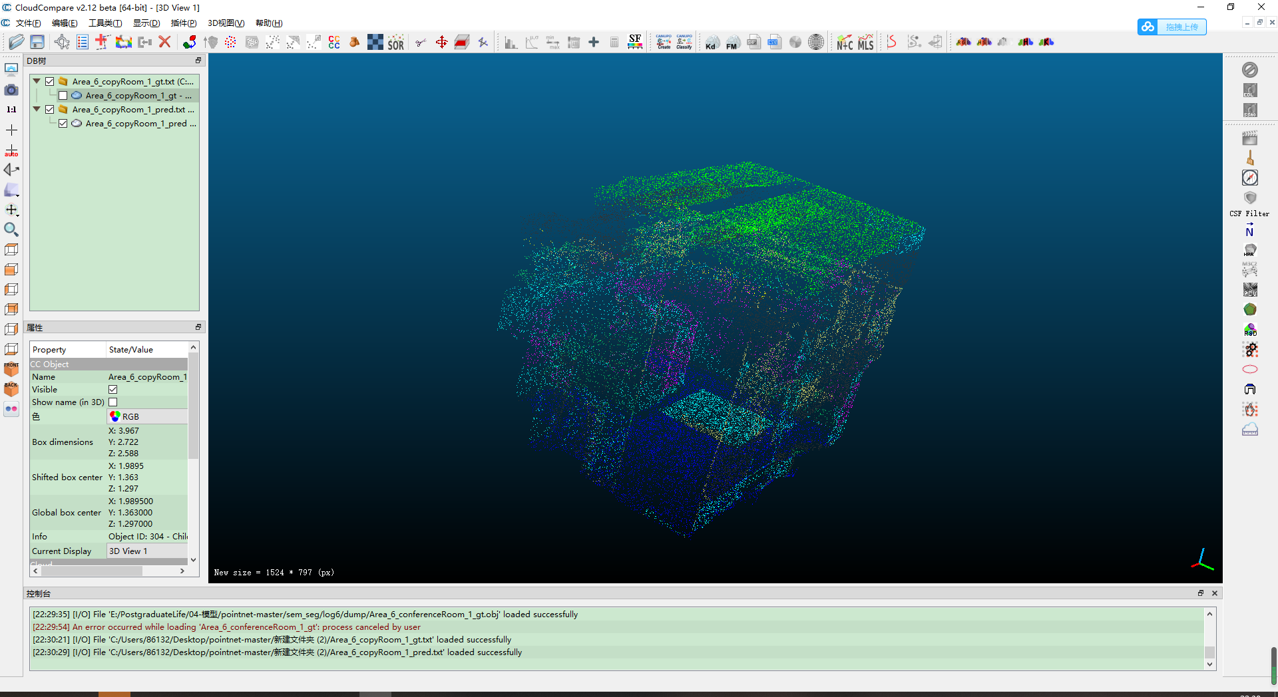
Task: Close the 控制台 console panel
Action: click(1215, 593)
